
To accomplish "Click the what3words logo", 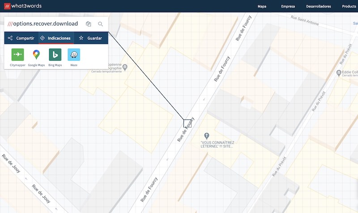I will [x=23, y=6].
